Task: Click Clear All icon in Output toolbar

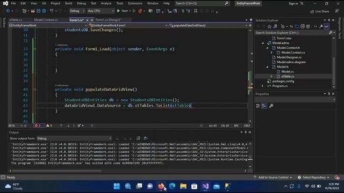Action: [x=138, y=138]
